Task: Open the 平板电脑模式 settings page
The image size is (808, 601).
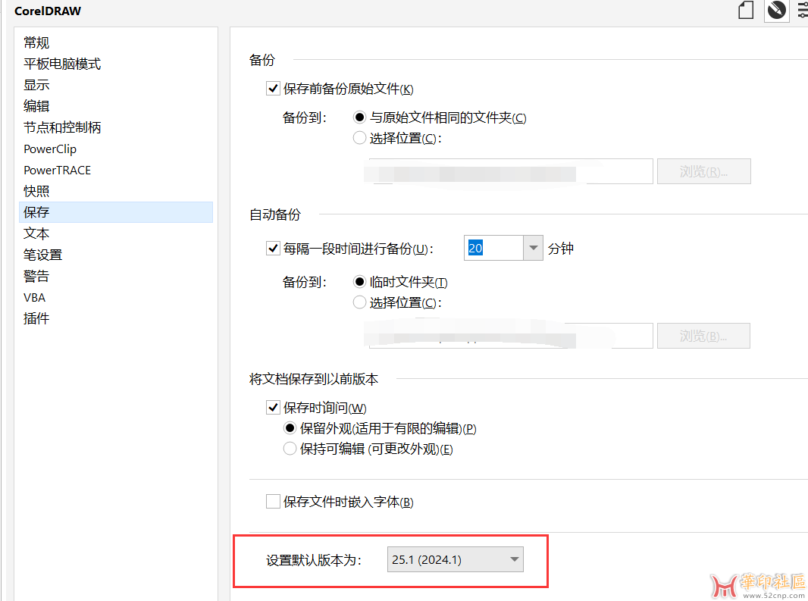Action: tap(116, 64)
